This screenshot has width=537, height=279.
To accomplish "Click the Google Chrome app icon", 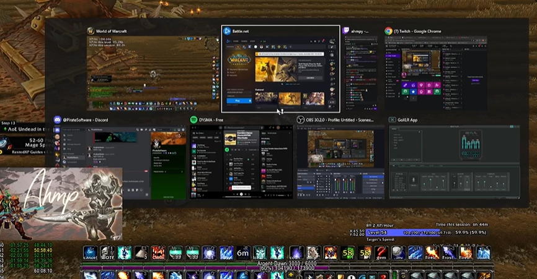I will [388, 31].
